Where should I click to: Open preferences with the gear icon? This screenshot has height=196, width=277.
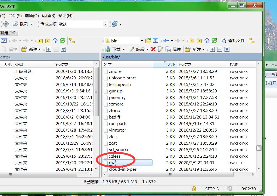coord(6,24)
